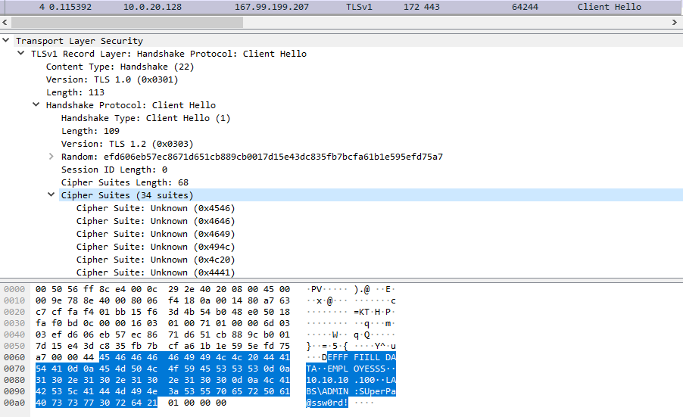Click the horizontal scrollbar left arrow

[5, 22]
